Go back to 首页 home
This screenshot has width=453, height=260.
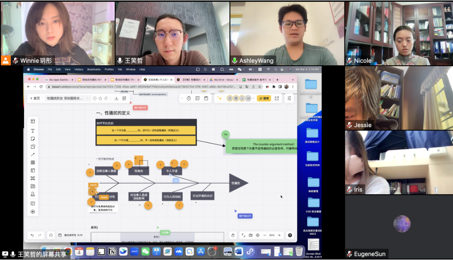(x=35, y=99)
